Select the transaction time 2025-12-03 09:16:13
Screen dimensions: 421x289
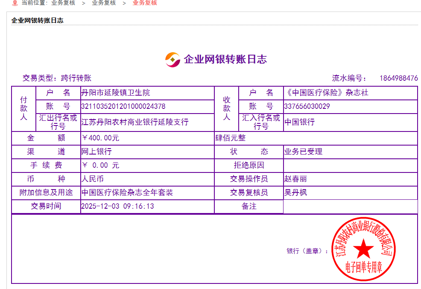pos(117,206)
